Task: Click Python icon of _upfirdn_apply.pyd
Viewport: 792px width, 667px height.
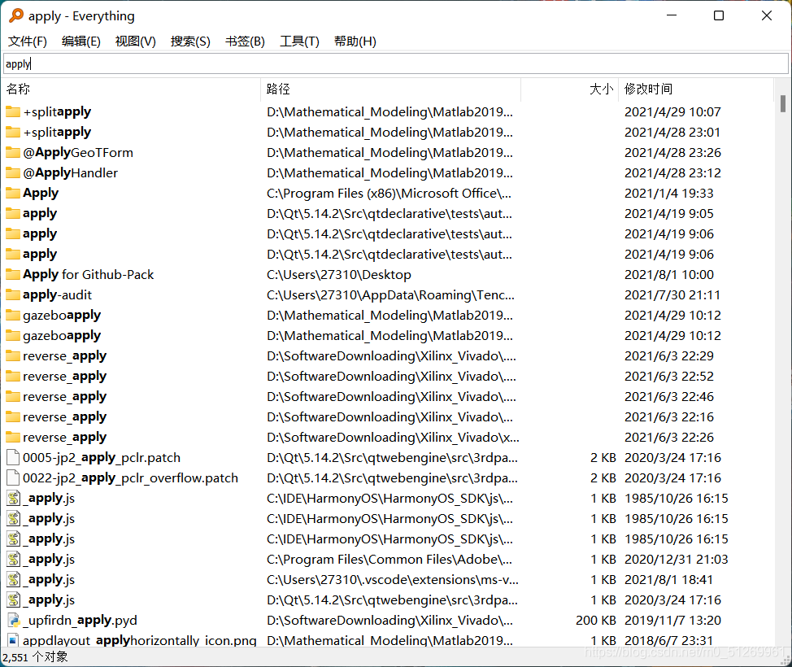Action: pos(13,620)
